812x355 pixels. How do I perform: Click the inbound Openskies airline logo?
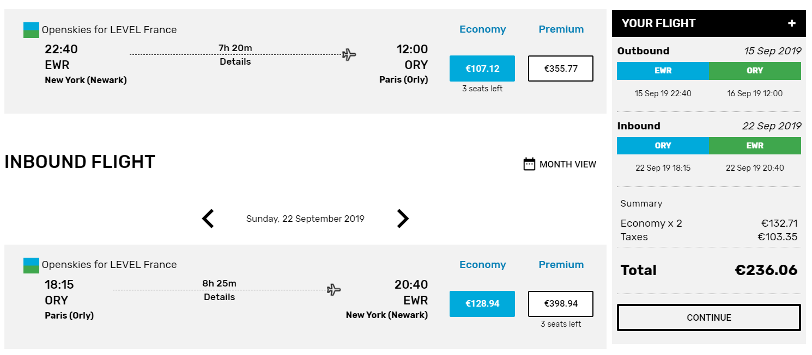(x=31, y=265)
